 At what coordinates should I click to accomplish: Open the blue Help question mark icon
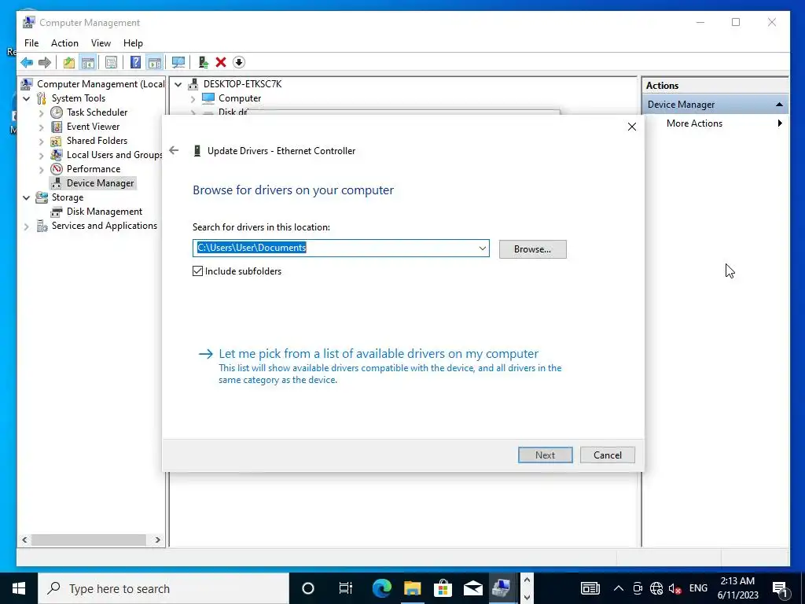135,63
